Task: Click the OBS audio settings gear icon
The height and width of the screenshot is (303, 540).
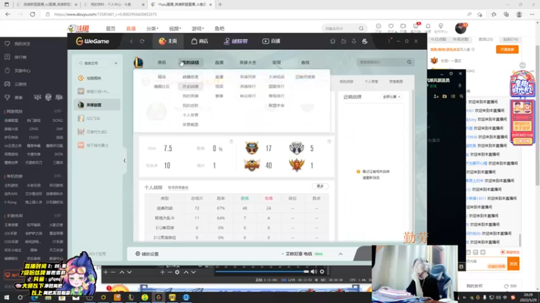Action: [322, 272]
